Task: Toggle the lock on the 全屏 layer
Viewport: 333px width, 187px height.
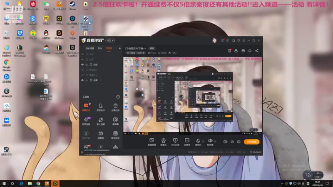Action: (87, 80)
